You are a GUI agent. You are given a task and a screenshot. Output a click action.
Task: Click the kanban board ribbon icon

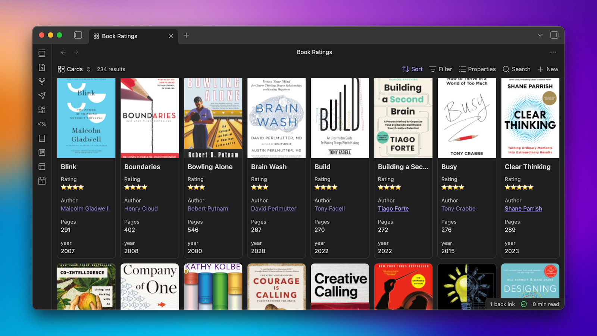pyautogui.click(x=42, y=153)
